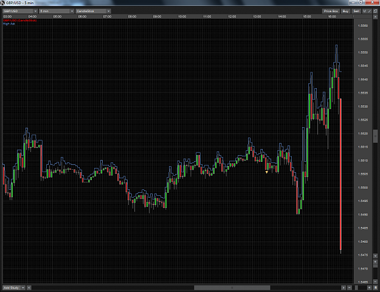
Task: Click horizontal zoom minus icon
Action: pos(350,288)
